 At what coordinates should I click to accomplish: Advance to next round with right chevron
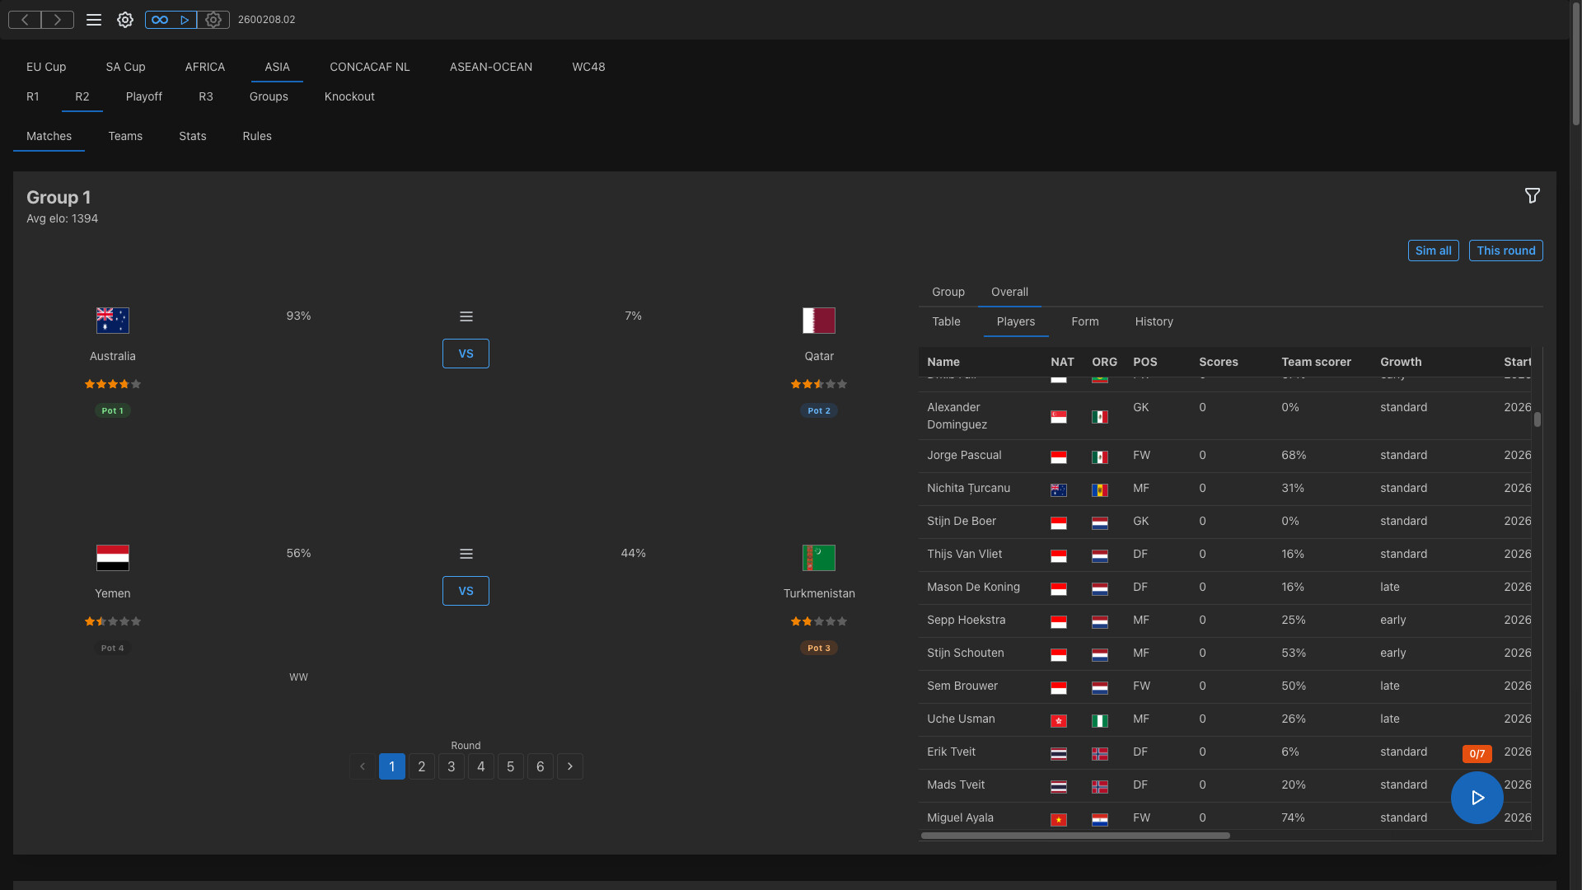point(569,766)
